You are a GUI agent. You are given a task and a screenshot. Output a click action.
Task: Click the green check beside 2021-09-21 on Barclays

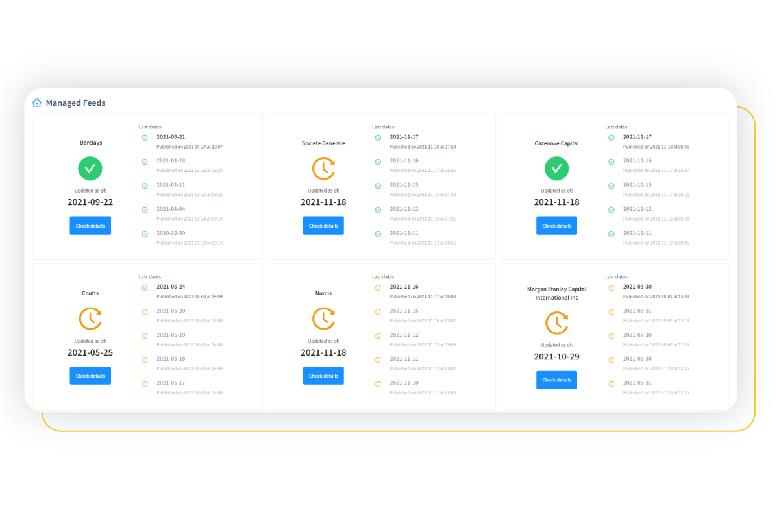click(144, 138)
